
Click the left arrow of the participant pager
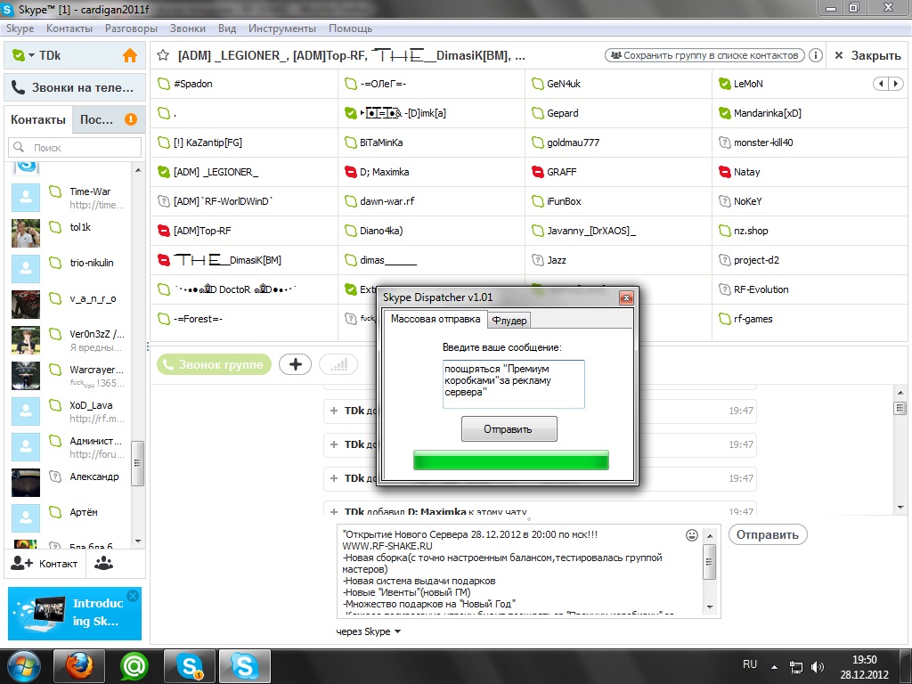[881, 84]
